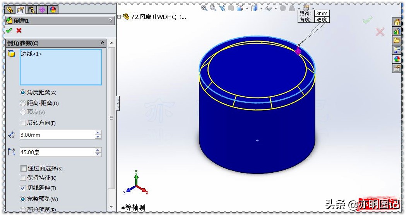Open help for the 倒角1 panel
This screenshot has width=406, height=216.
click(111, 20)
